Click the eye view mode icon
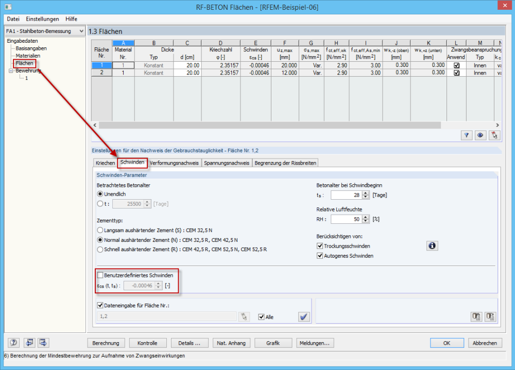The image size is (515, 370). (x=480, y=135)
